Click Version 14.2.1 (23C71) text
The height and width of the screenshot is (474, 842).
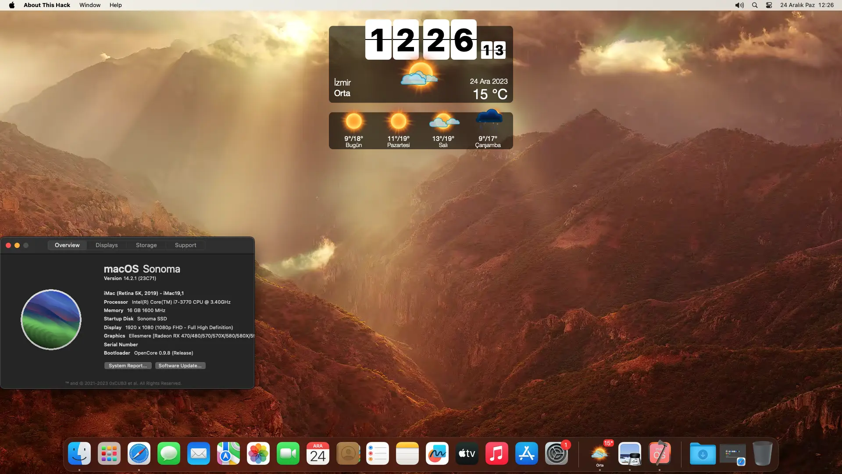pos(130,278)
